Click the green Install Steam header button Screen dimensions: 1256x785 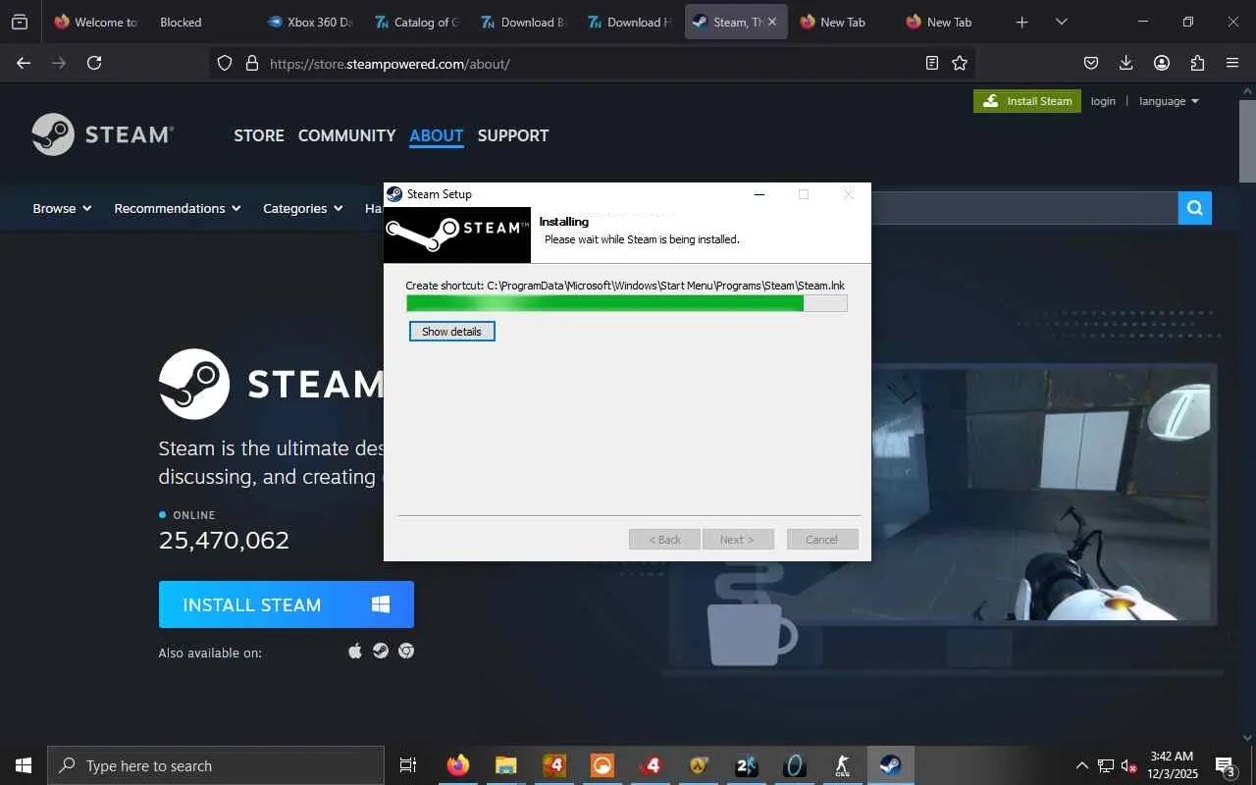click(x=1027, y=101)
